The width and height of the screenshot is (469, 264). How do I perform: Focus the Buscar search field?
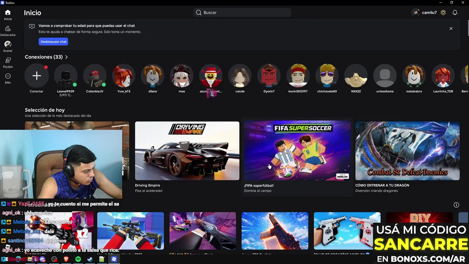coord(242,12)
